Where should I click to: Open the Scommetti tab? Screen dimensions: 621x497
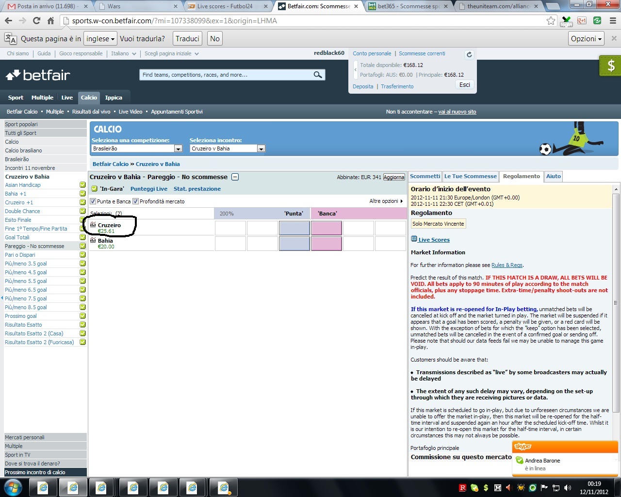point(425,176)
